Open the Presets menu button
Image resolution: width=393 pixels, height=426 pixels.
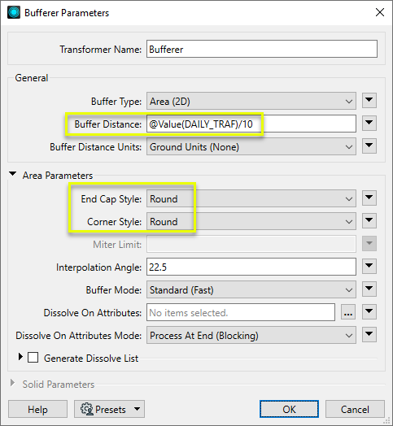pos(109,409)
